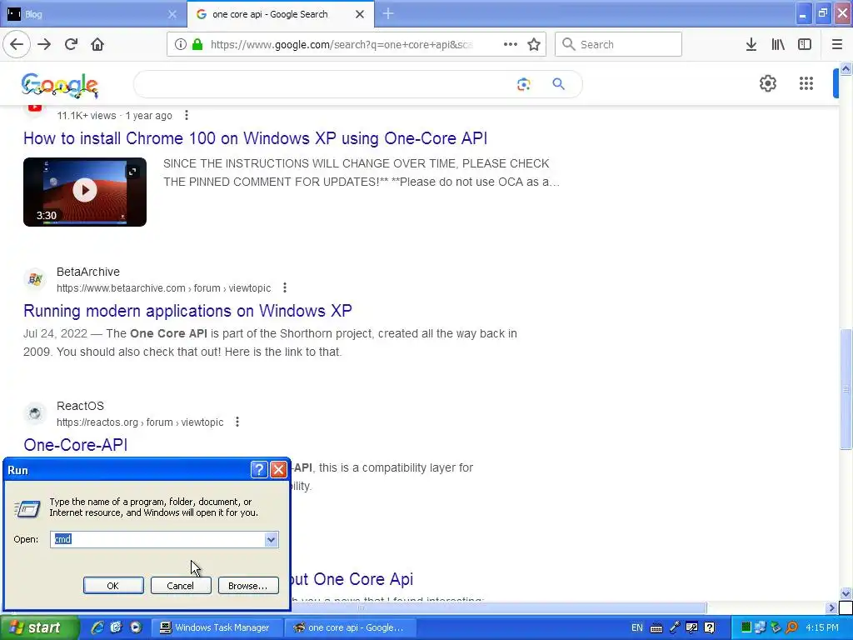853x640 pixels.
Task: Click Browse... in the Run dialog
Action: (248, 586)
